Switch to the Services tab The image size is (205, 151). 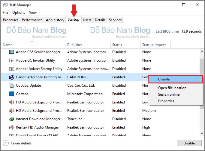point(115,20)
